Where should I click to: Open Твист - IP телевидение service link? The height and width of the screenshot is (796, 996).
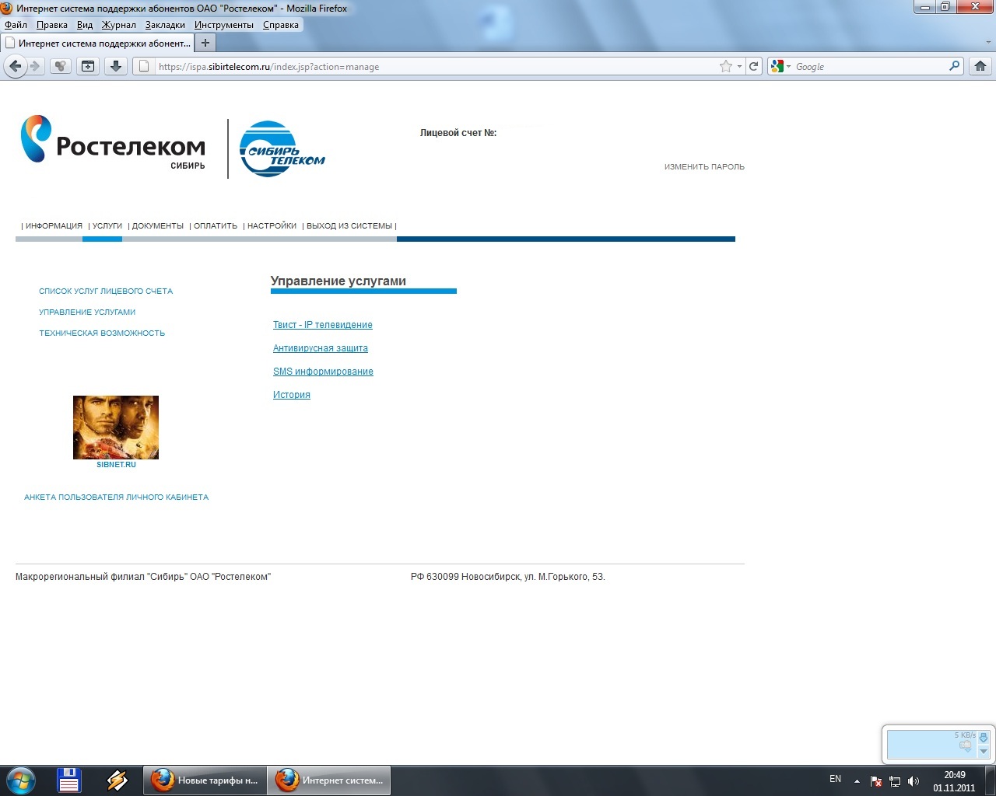(x=323, y=325)
